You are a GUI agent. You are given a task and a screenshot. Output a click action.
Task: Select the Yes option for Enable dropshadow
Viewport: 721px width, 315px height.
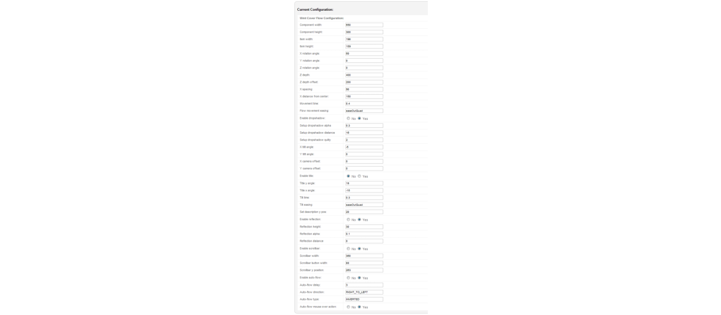click(359, 118)
